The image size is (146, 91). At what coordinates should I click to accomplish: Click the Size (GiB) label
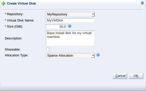15,27
